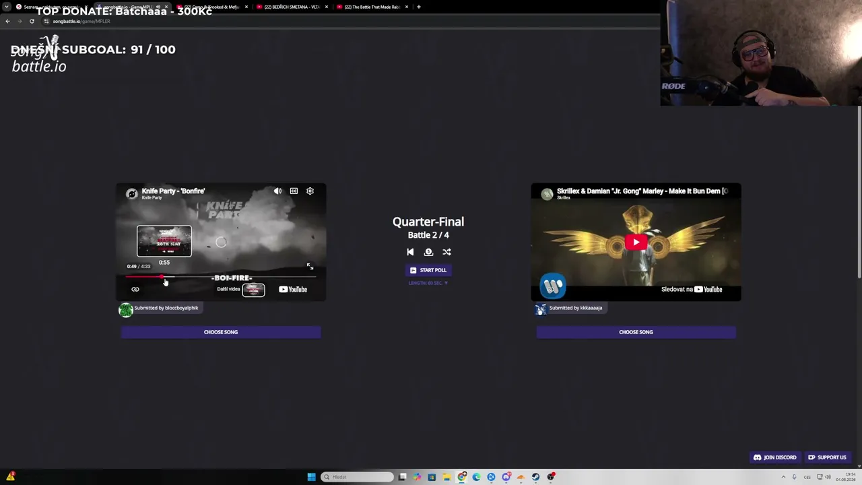Copy link icon on the Bonfire player
This screenshot has width=862, height=485.
[135, 290]
